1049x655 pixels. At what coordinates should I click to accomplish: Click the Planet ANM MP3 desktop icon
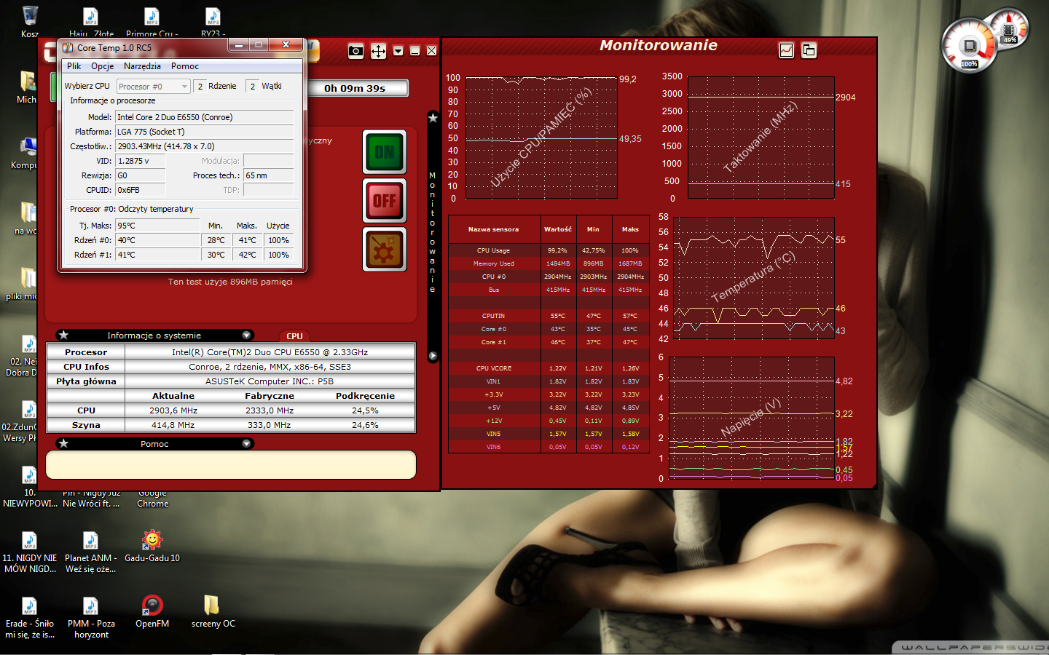(91, 552)
